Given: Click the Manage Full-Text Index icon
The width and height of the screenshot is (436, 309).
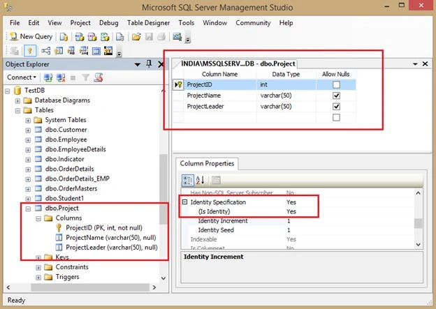Looking at the screenshot, I should tap(71, 51).
